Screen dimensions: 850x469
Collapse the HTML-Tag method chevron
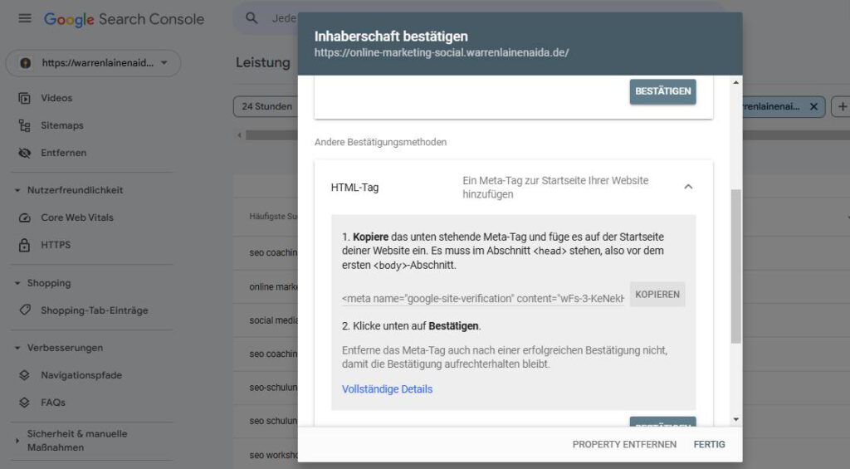click(x=688, y=187)
